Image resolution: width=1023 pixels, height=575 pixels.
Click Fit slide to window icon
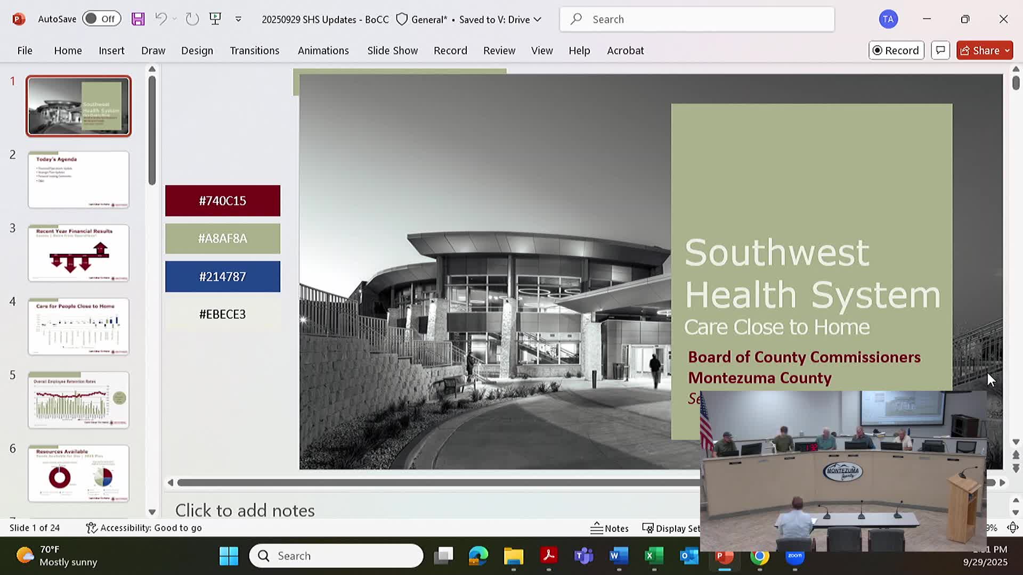coord(1012,528)
